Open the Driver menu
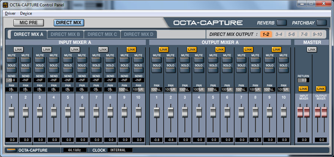 10,13
